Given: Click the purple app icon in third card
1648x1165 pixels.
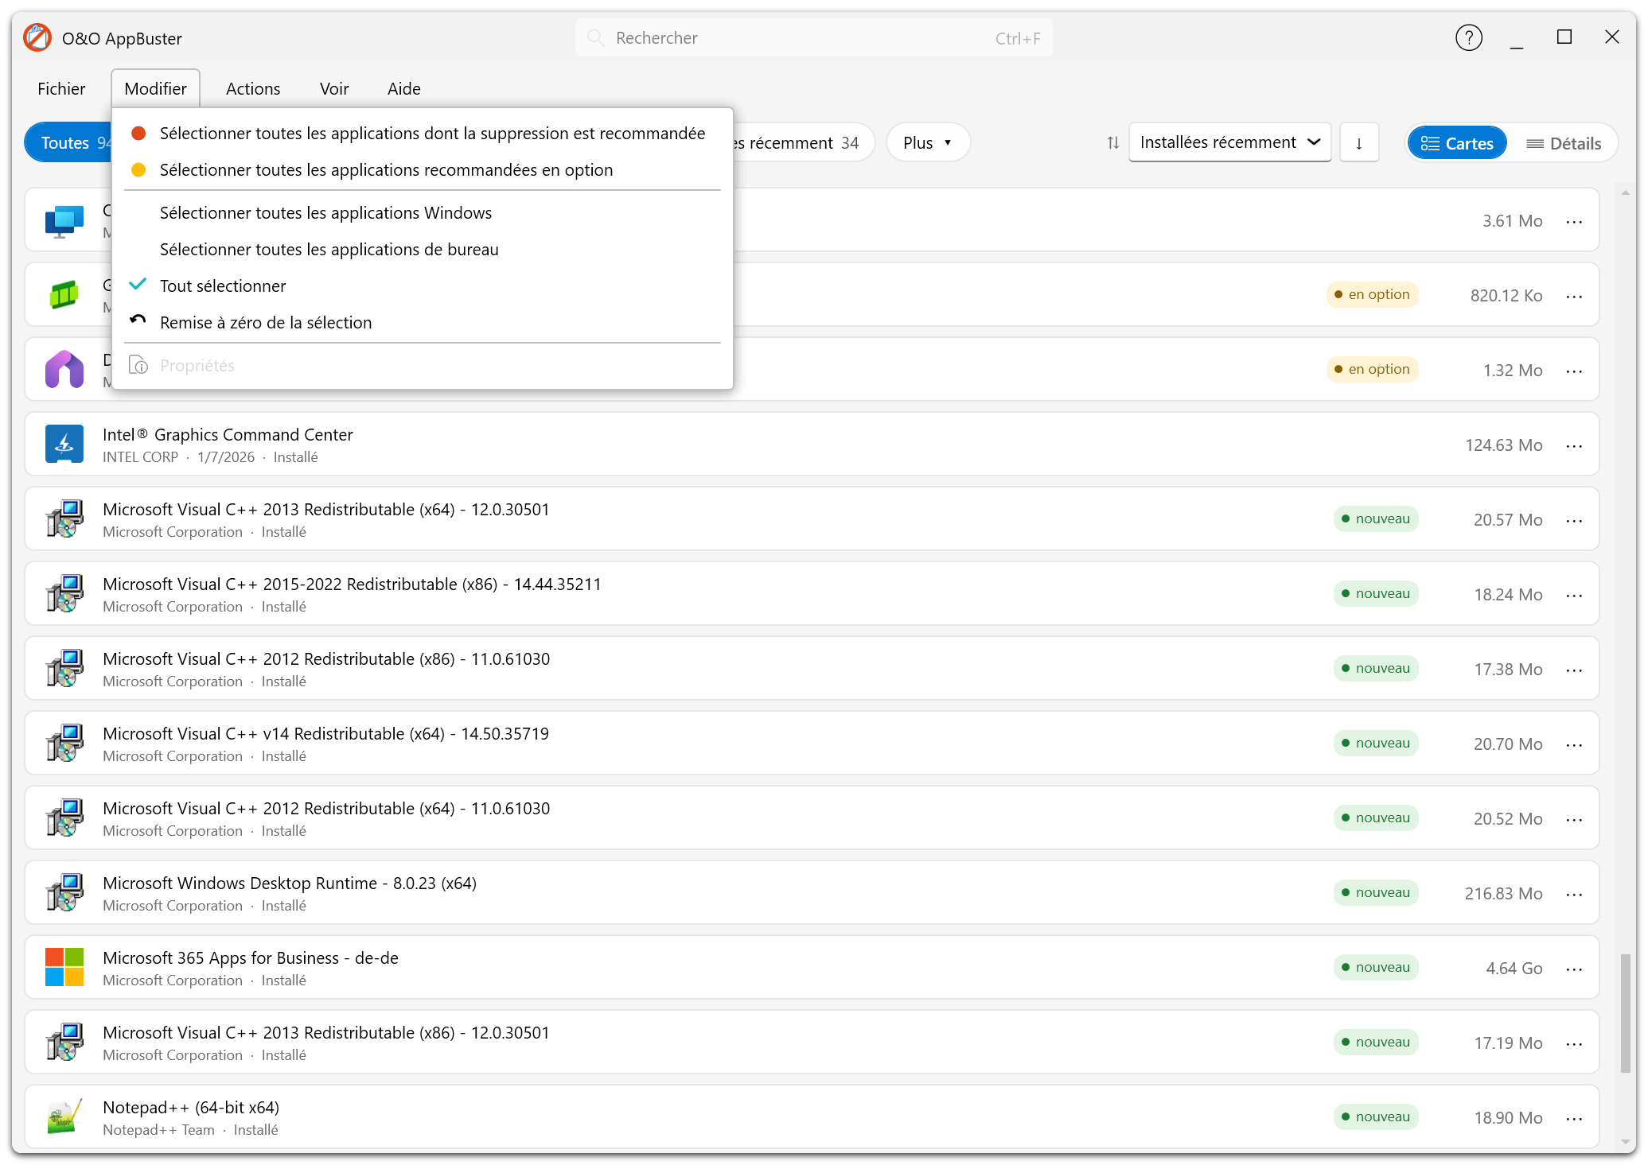Looking at the screenshot, I should (64, 370).
